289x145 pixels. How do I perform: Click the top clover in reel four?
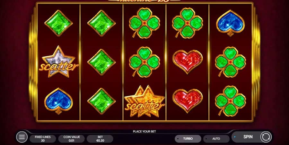tap(188, 23)
